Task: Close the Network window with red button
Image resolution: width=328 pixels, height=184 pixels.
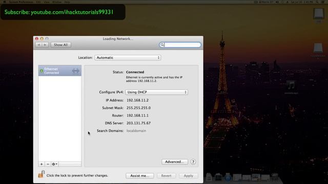Action: click(37, 39)
